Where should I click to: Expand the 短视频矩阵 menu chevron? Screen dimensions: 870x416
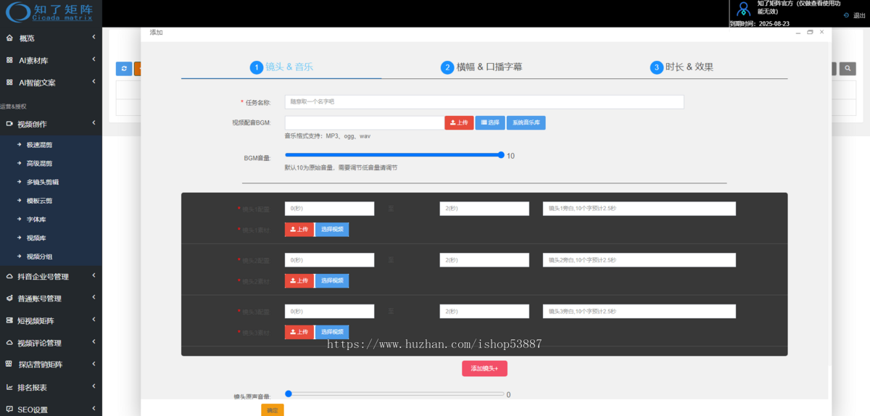coord(94,320)
